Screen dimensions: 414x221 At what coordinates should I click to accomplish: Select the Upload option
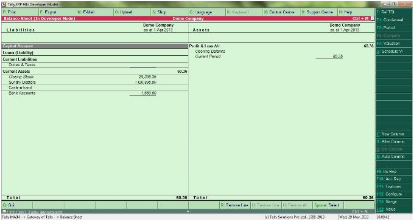[132, 12]
